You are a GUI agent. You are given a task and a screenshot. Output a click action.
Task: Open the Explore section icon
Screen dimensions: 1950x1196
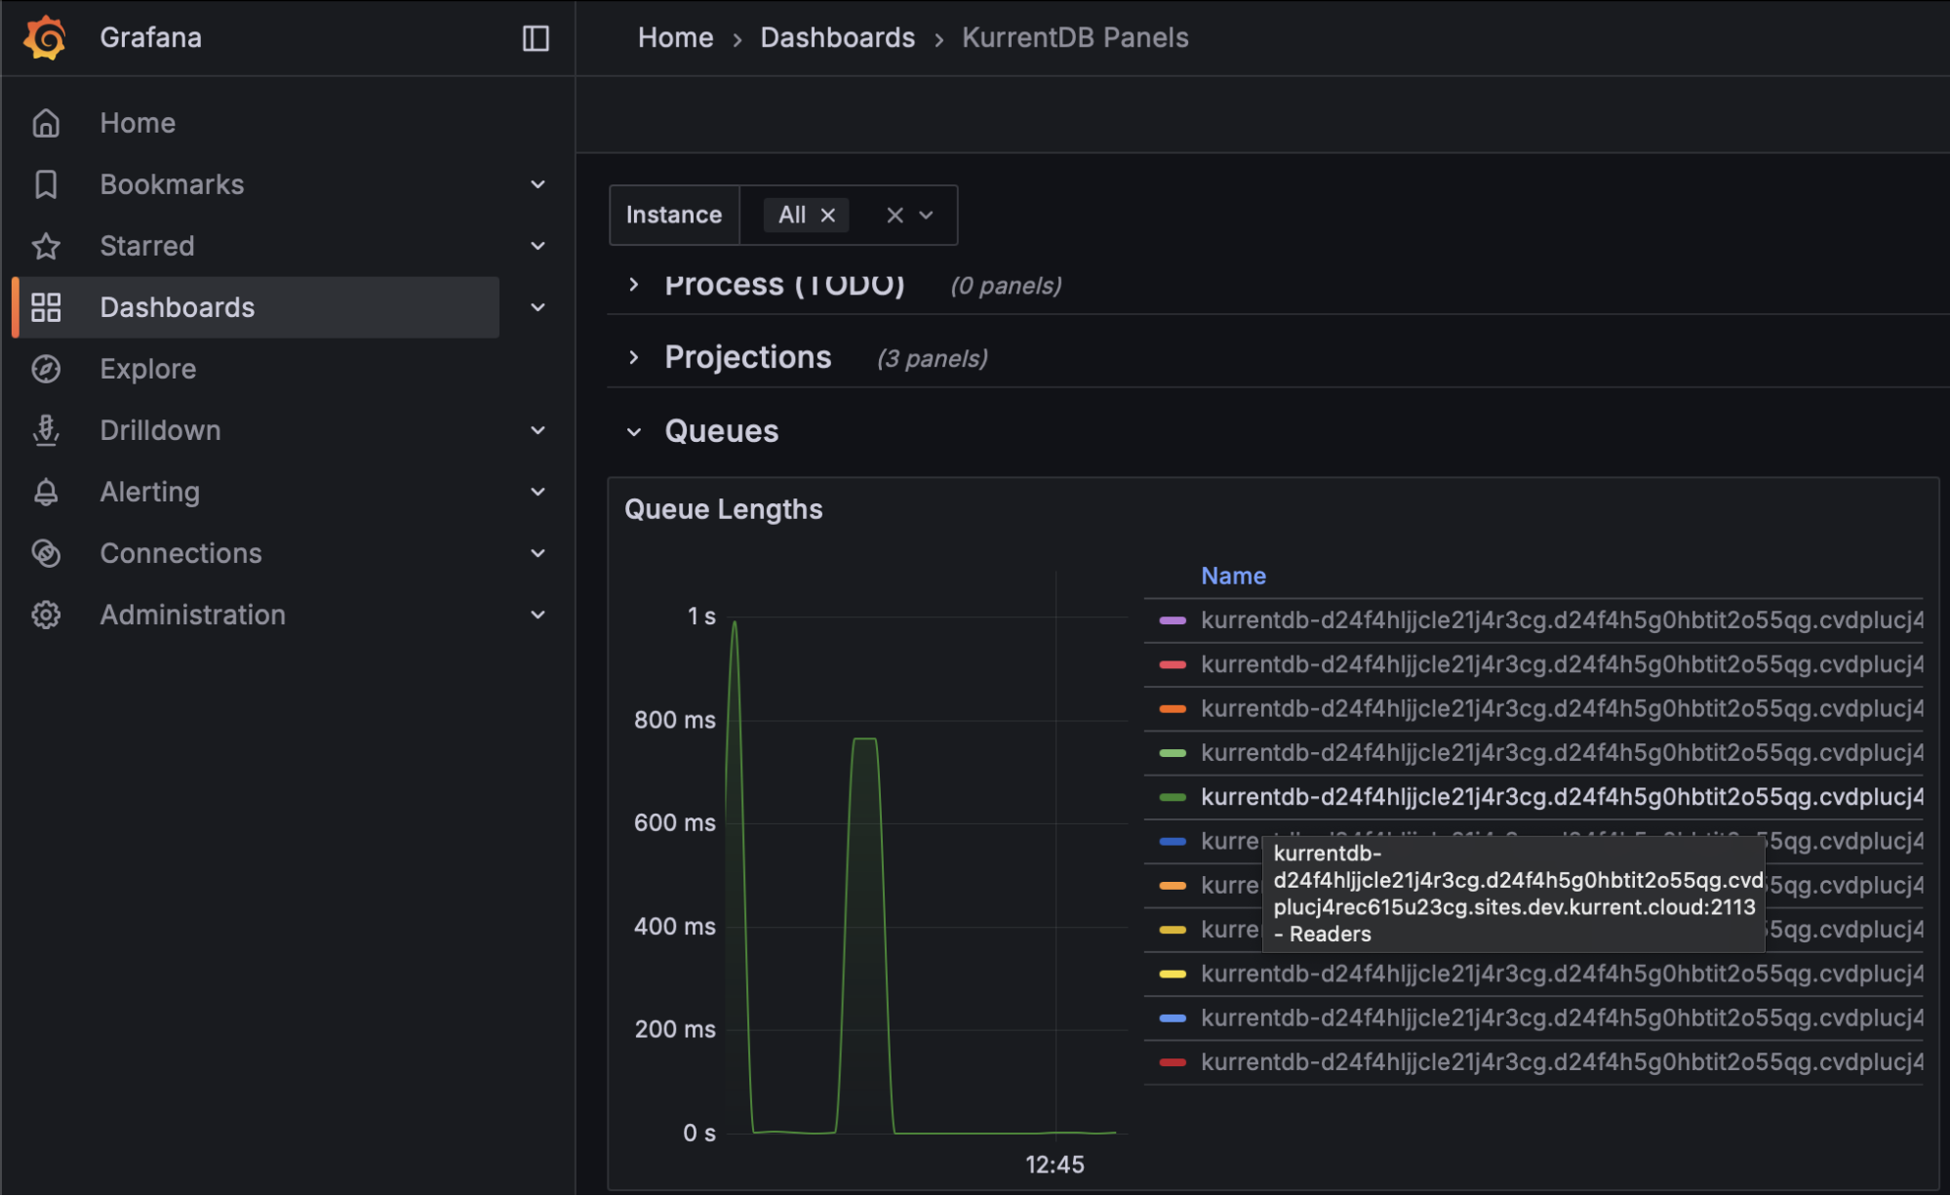click(46, 369)
